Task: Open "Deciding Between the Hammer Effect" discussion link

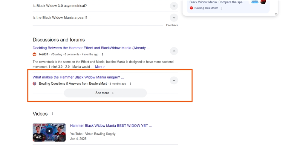Action: point(91,48)
